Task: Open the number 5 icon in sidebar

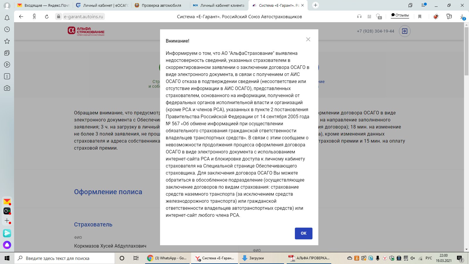Action: pyautogui.click(x=7, y=76)
